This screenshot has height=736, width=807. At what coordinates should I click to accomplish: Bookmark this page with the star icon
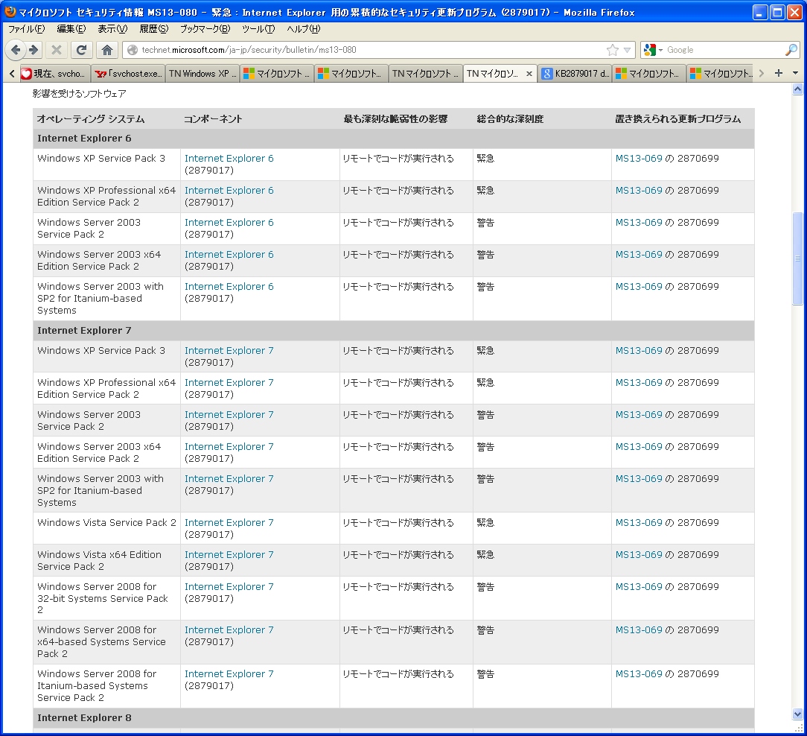click(612, 50)
